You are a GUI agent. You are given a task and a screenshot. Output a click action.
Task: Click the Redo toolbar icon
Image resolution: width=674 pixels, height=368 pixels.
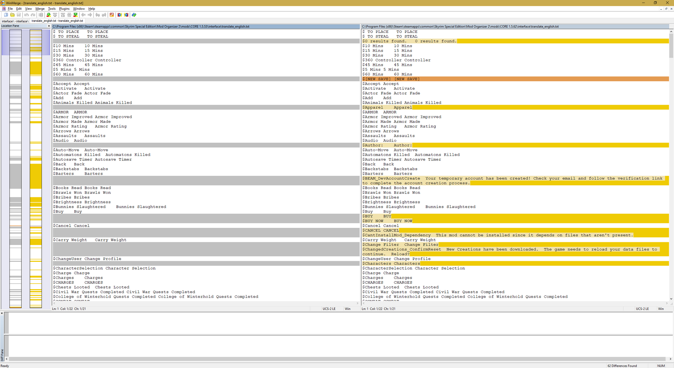[x=33, y=15]
